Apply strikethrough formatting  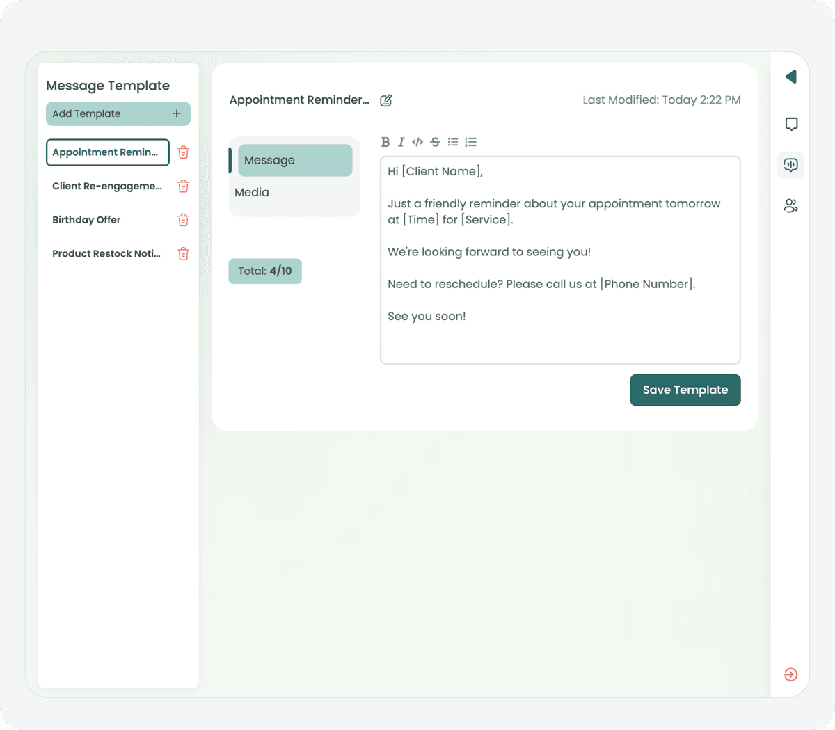click(435, 141)
